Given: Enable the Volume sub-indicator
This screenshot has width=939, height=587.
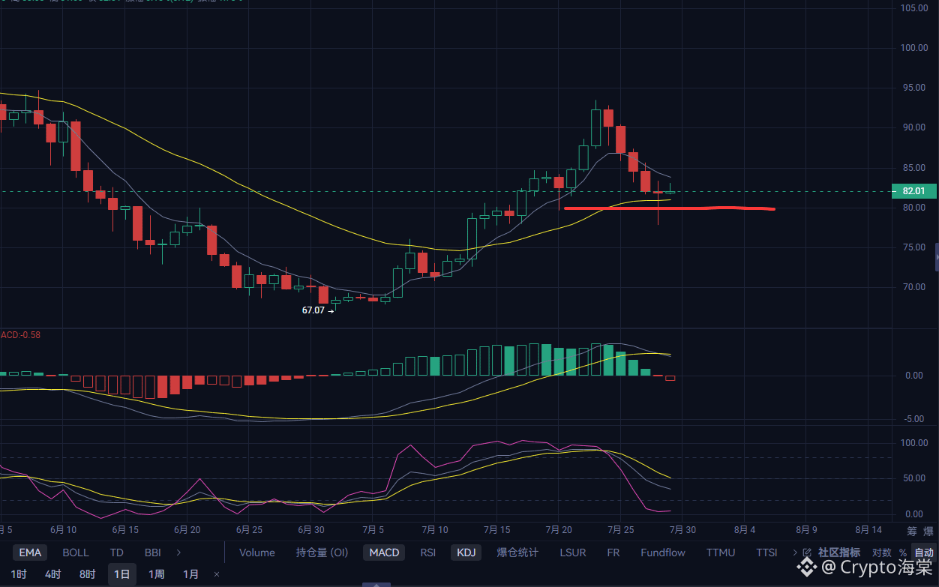Looking at the screenshot, I should tap(257, 553).
